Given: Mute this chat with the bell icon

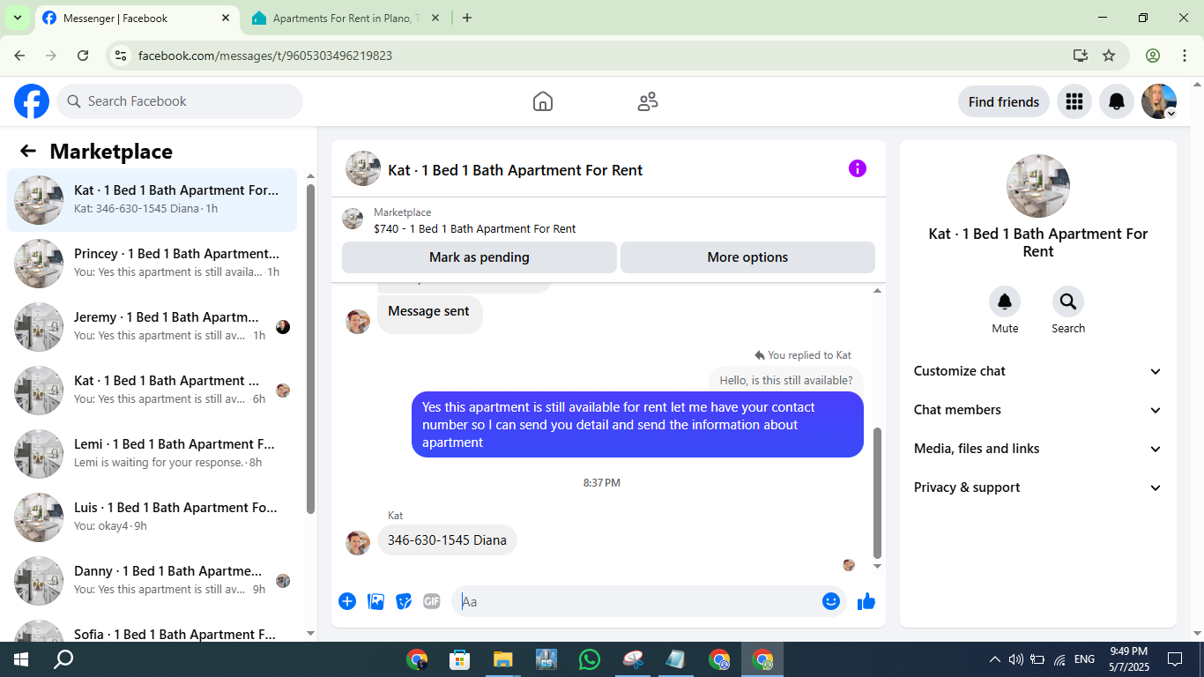Looking at the screenshot, I should [x=1005, y=302].
